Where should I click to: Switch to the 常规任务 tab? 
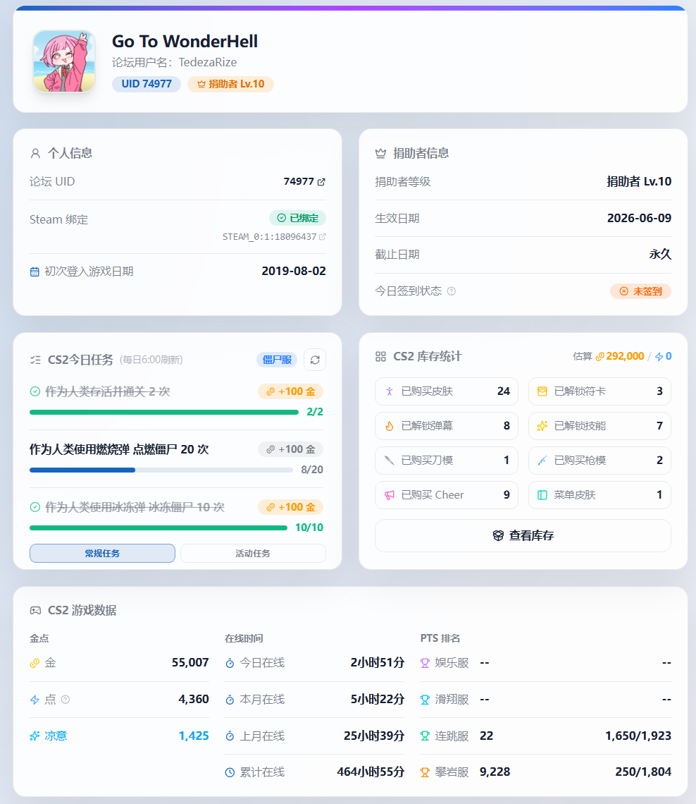point(102,553)
